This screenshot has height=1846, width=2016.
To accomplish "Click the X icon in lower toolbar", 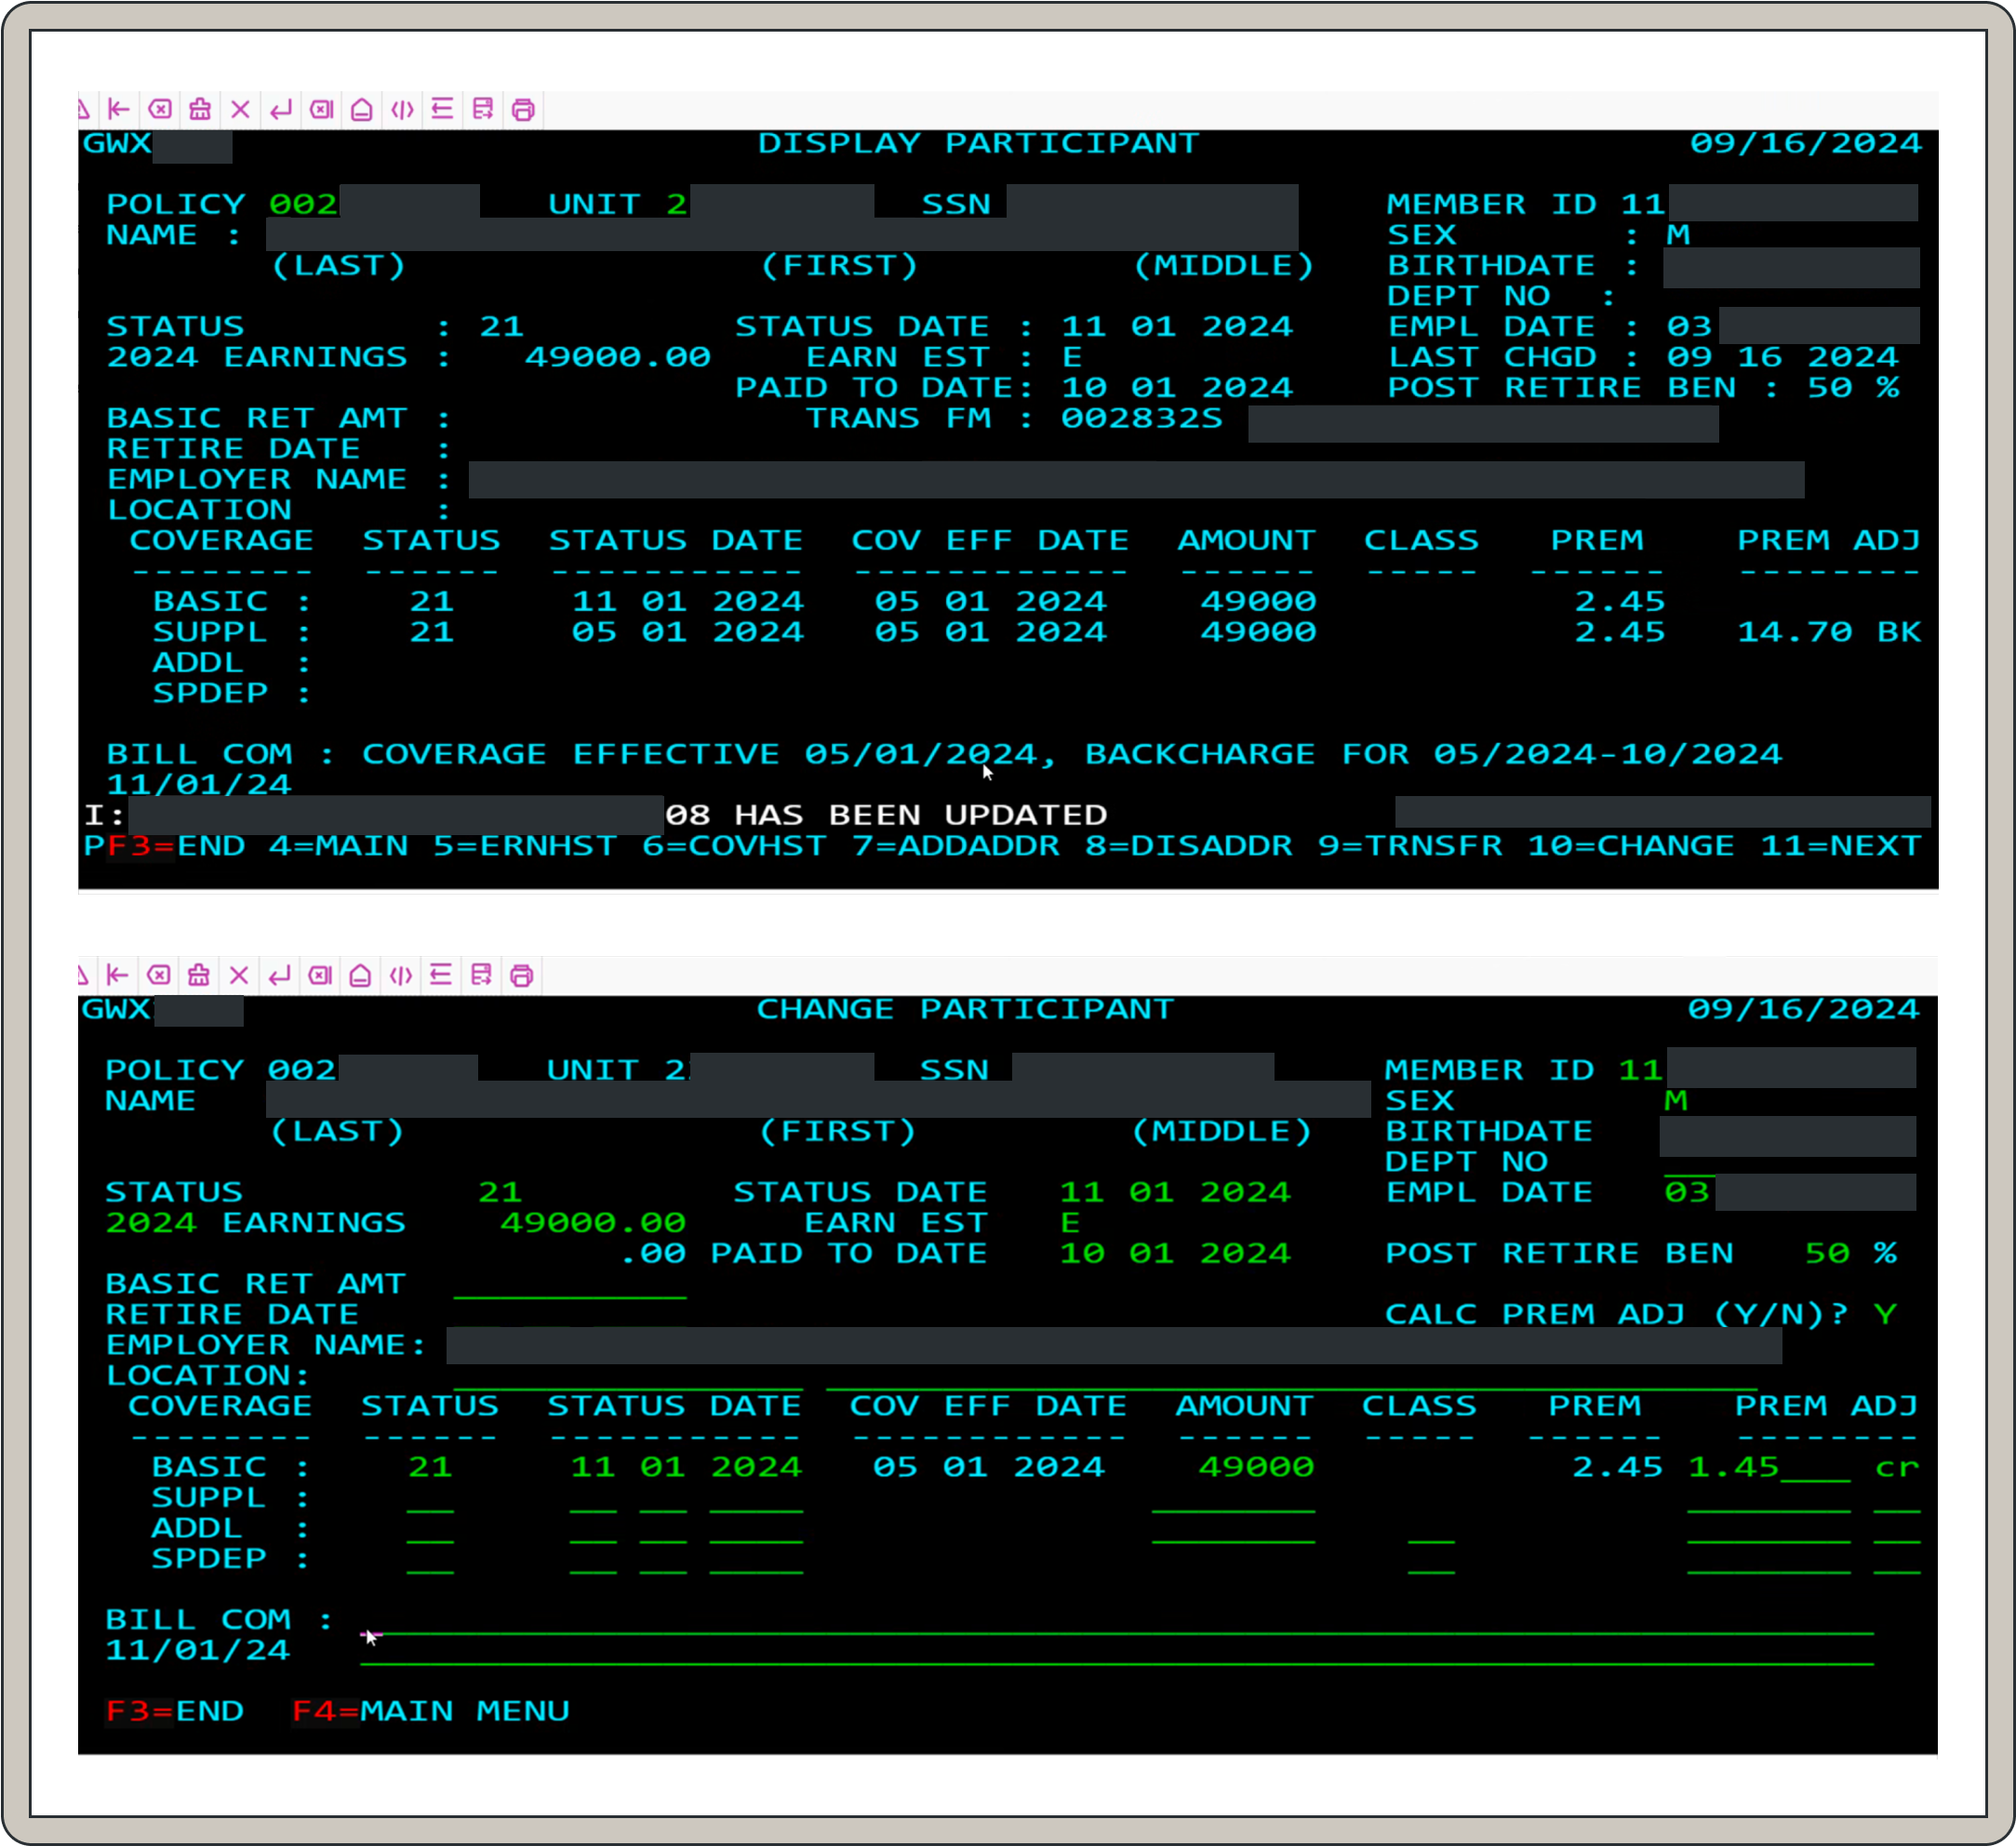I will 239,976.
